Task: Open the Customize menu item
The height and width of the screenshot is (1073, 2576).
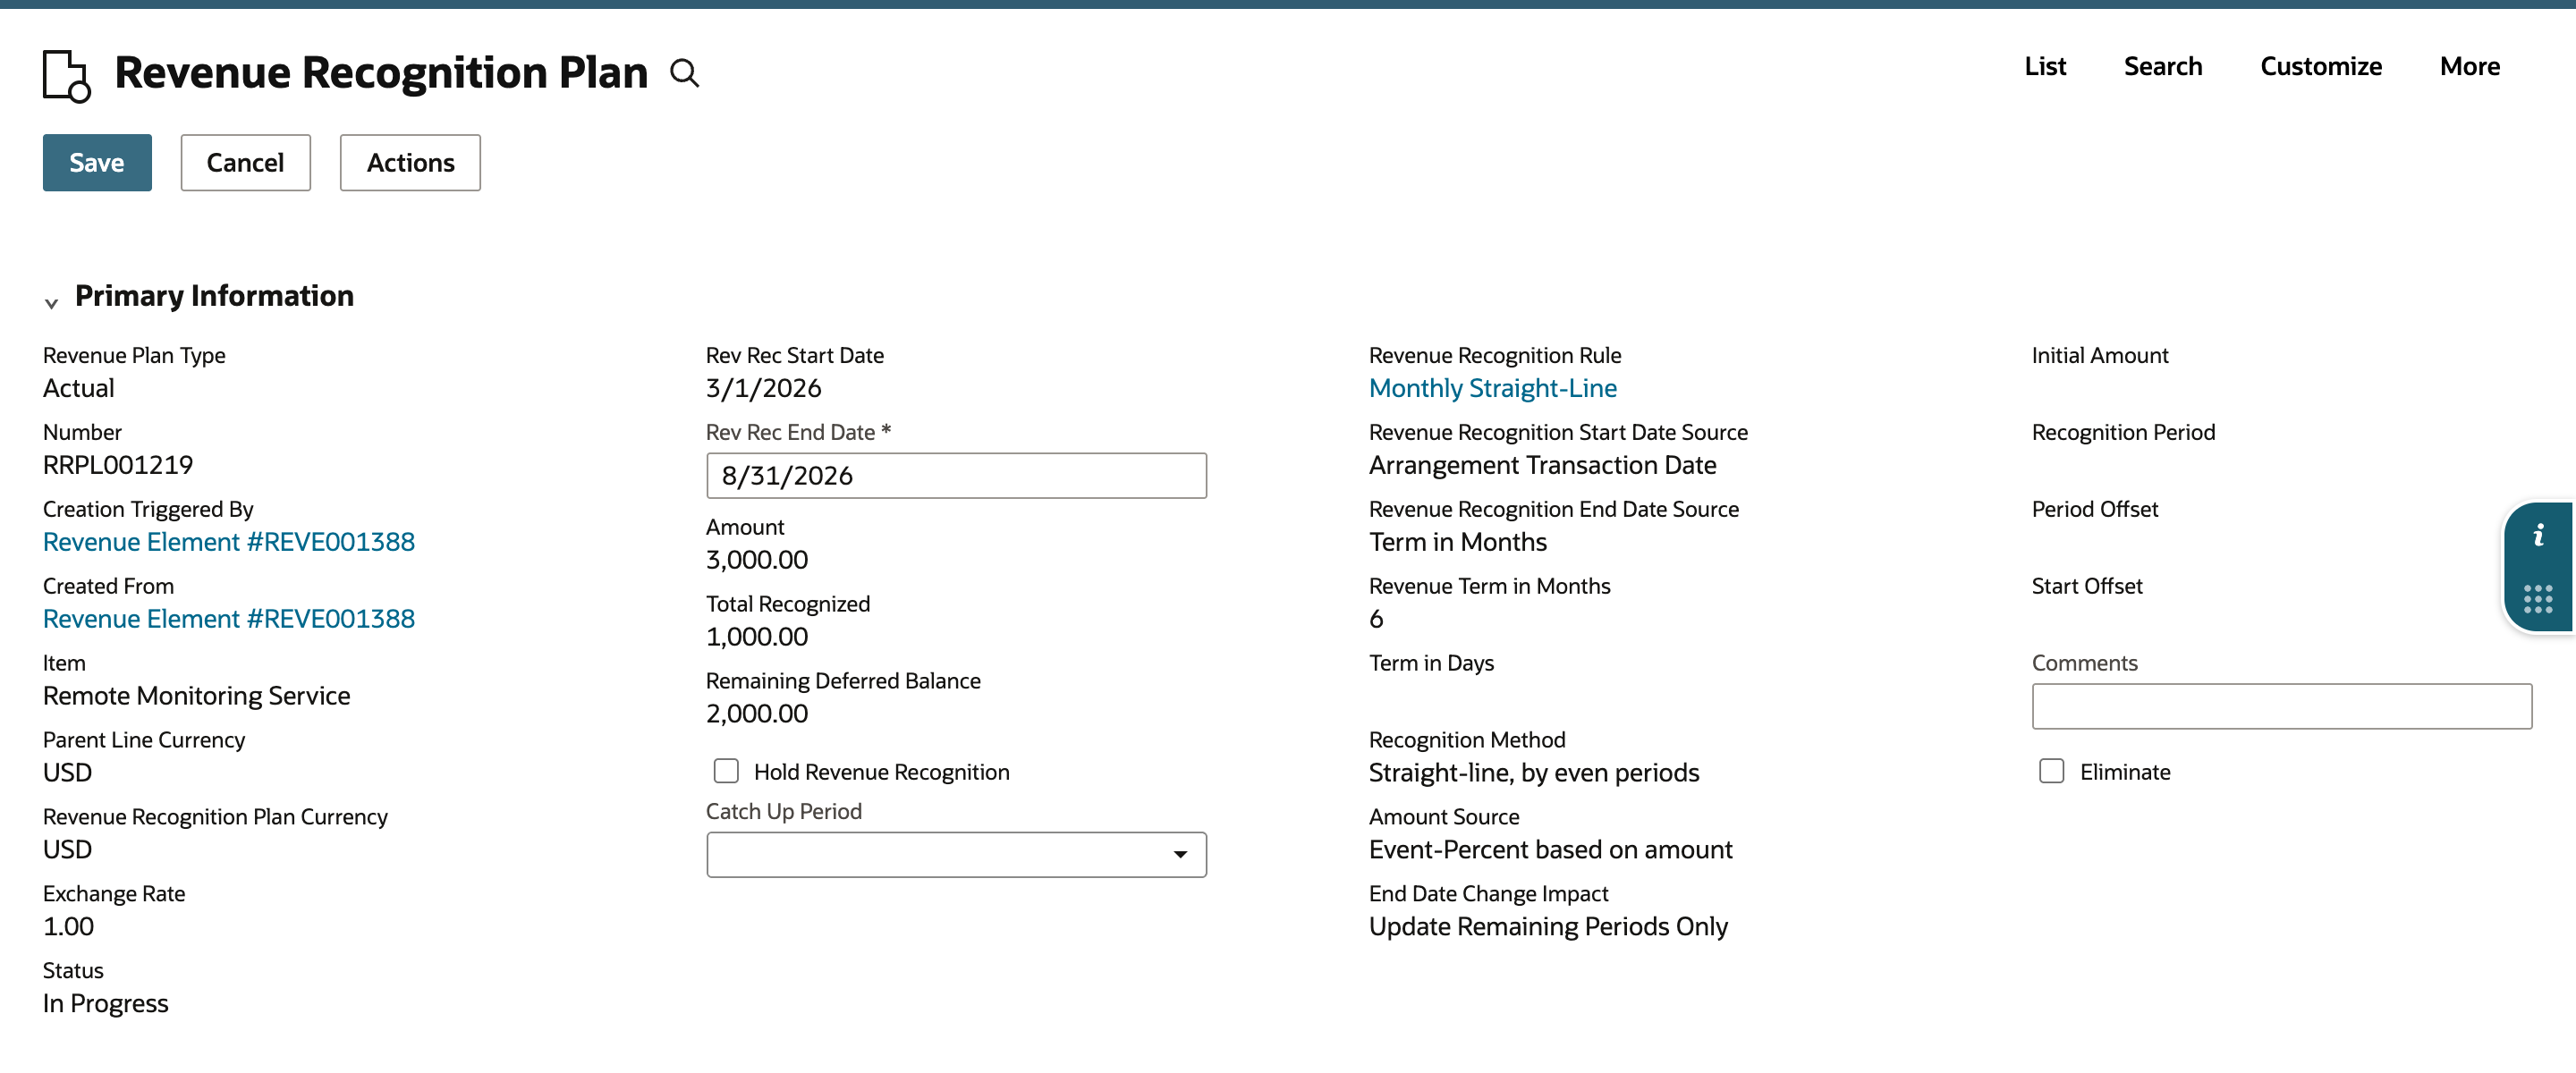Action: coord(2320,66)
